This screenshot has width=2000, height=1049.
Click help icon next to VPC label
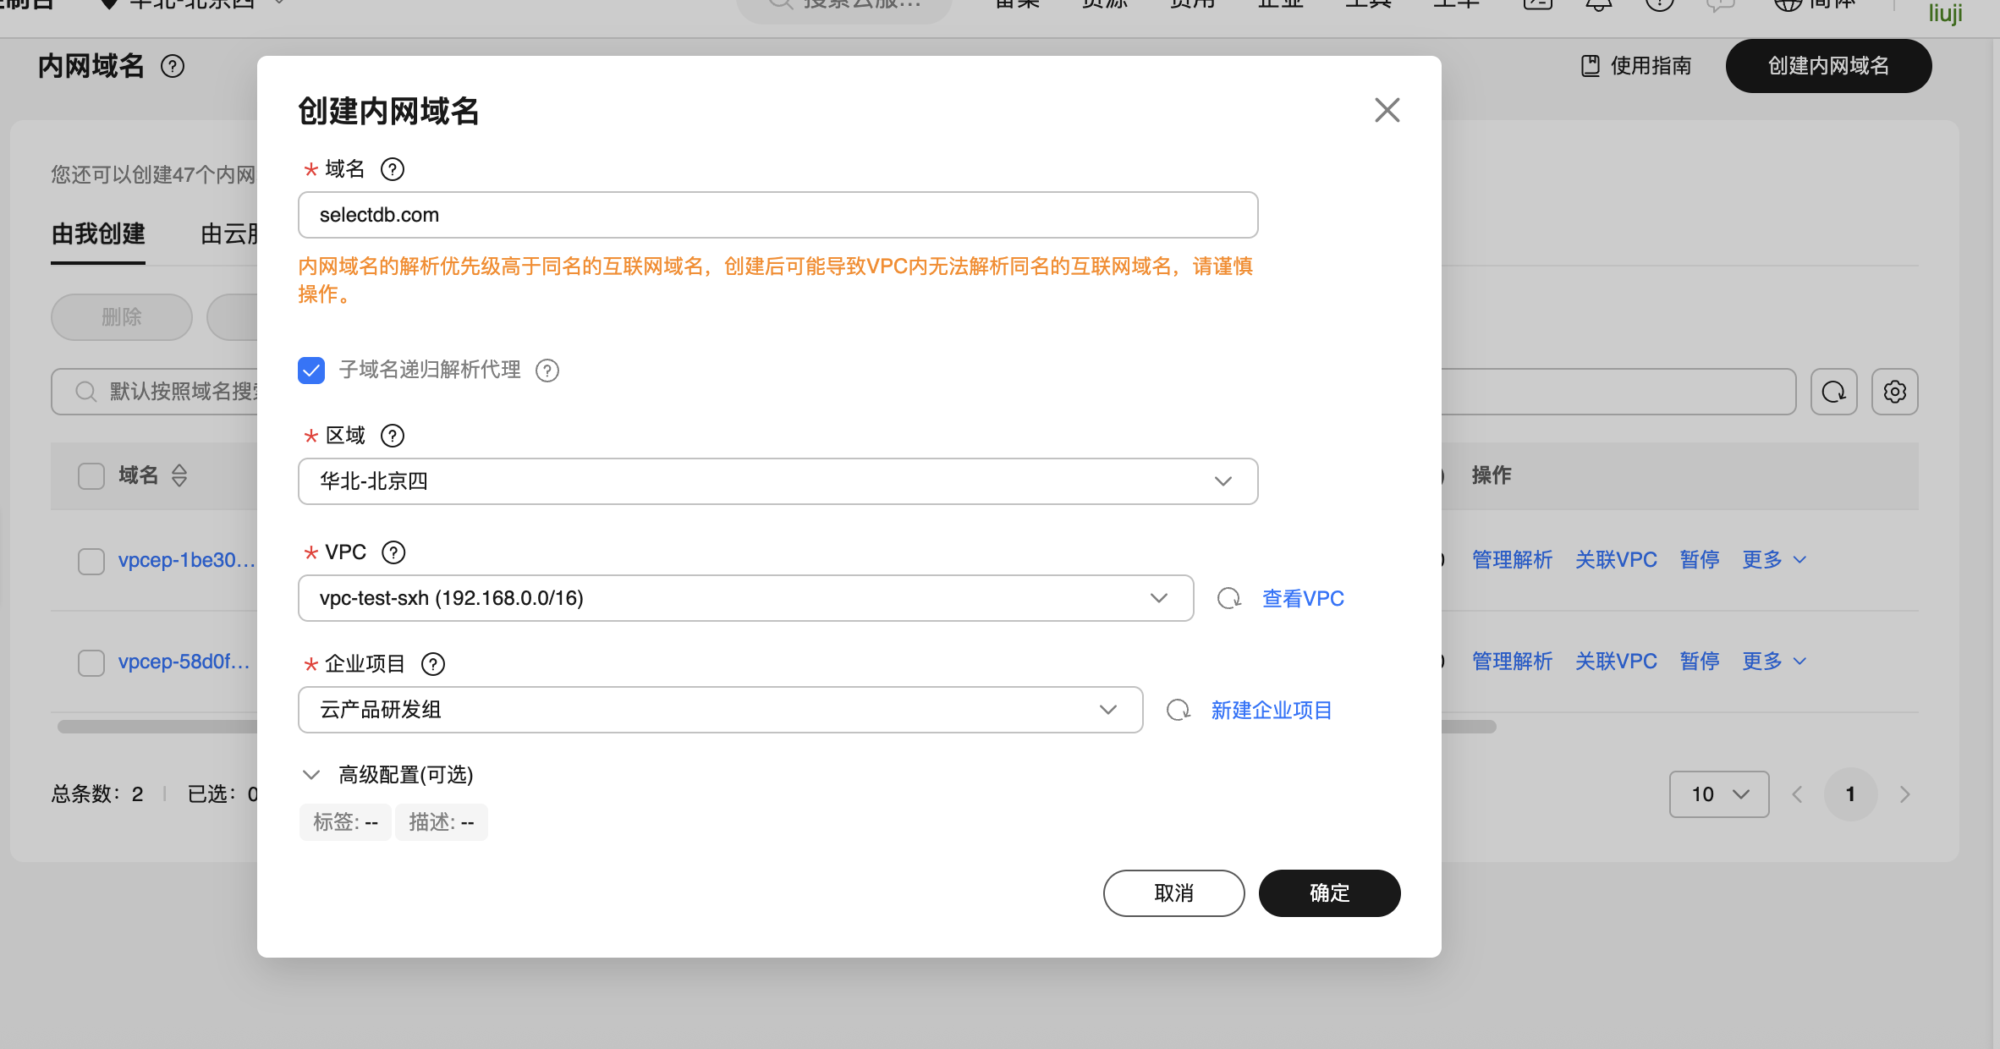pos(393,552)
